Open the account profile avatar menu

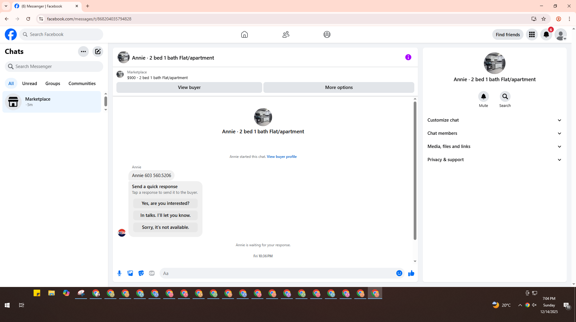(561, 34)
